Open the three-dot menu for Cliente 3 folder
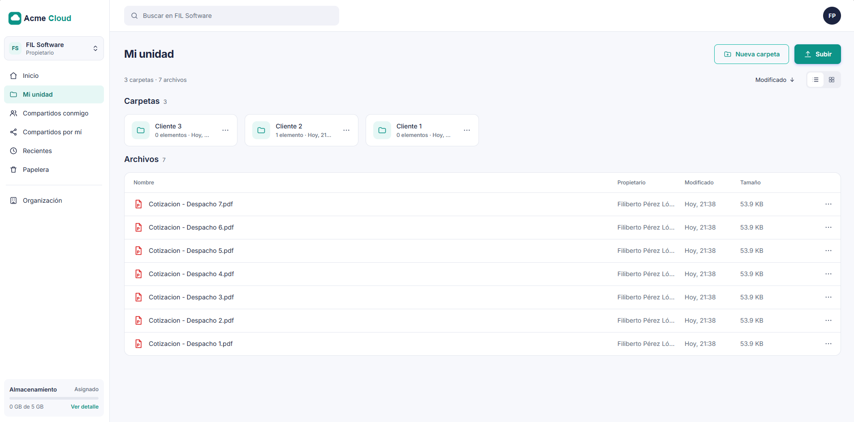Screen dimensions: 854x422 pos(225,130)
